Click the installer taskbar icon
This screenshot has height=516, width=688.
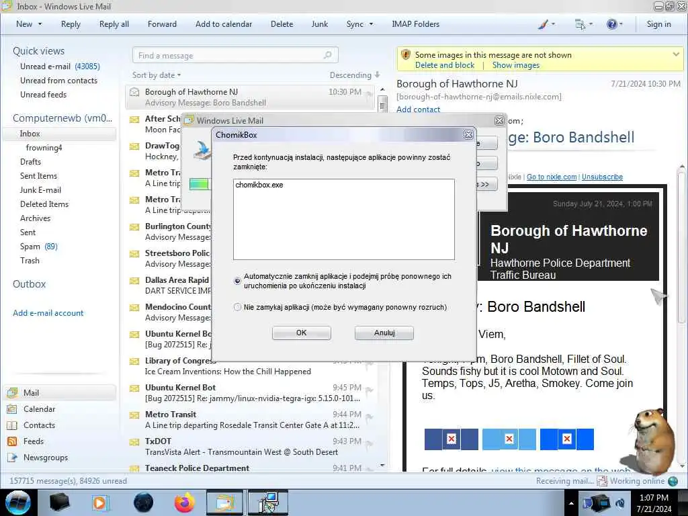pyautogui.click(x=268, y=503)
